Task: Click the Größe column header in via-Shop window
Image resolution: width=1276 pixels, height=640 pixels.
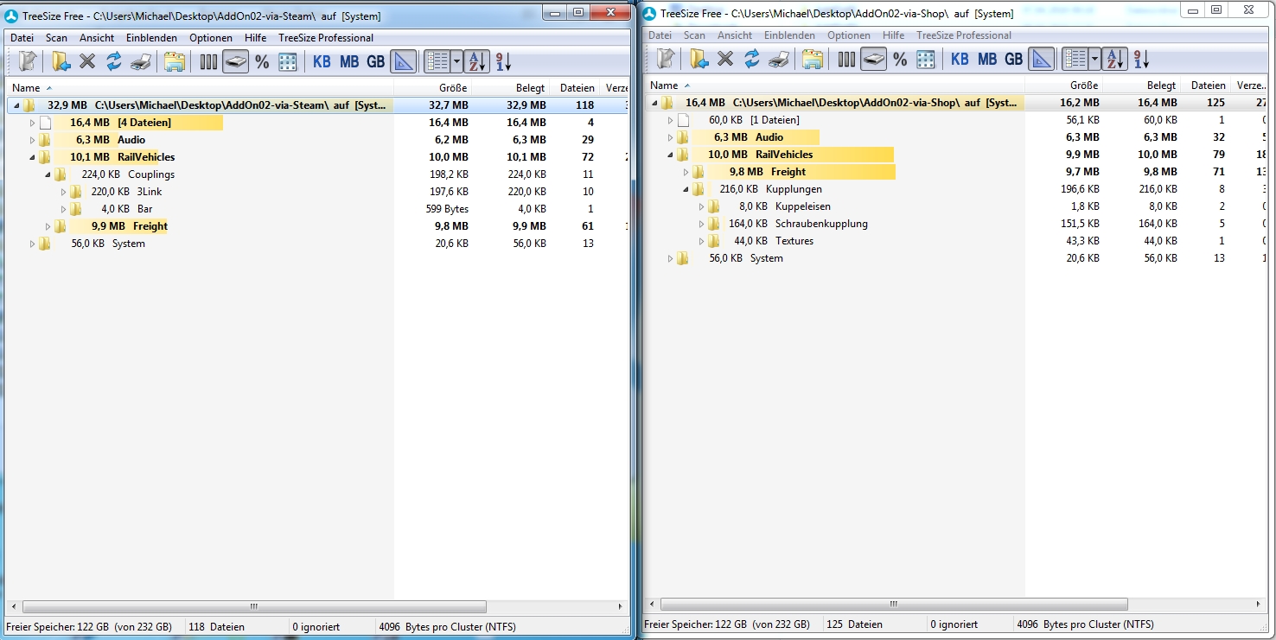Action: click(x=1083, y=86)
